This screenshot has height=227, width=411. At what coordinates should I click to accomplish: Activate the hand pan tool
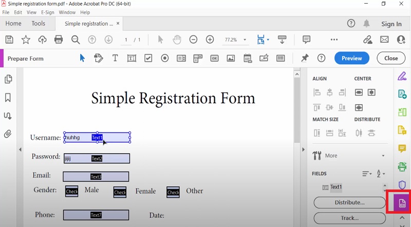(x=177, y=40)
